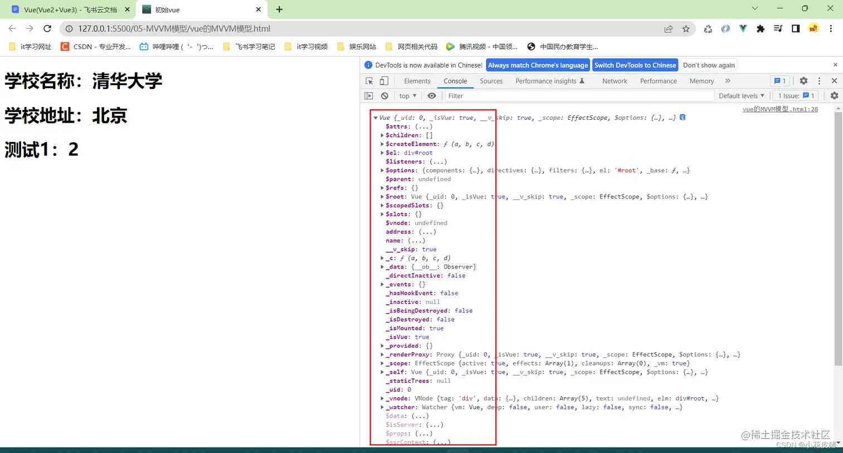Close the Vue(Vue2+Vue3) 飞书云文档 tab
Screen dimensions: 843x453
pos(127,9)
